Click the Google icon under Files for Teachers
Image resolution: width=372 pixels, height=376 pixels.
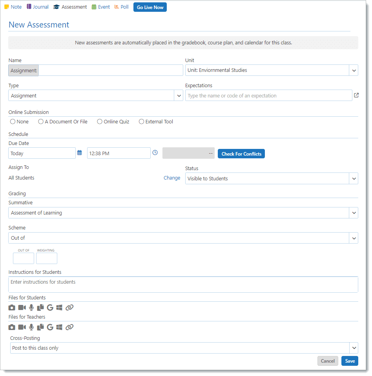(50, 327)
